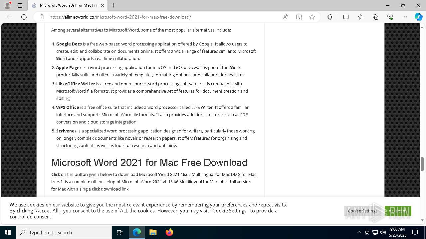This screenshot has height=239, width=426.
Task: Open Browser essentials icon
Action: click(x=390, y=17)
